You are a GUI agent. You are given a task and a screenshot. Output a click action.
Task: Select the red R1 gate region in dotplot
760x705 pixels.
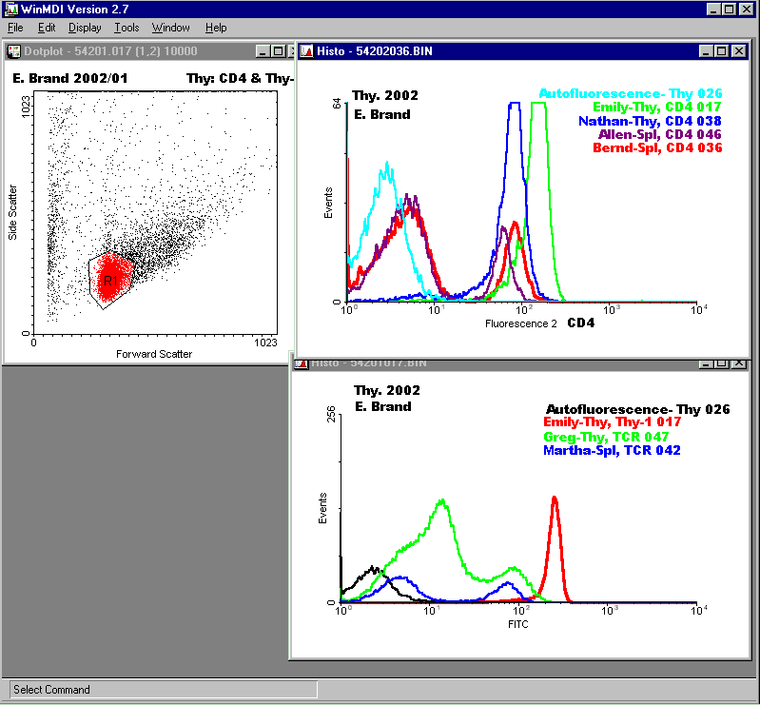(x=110, y=279)
